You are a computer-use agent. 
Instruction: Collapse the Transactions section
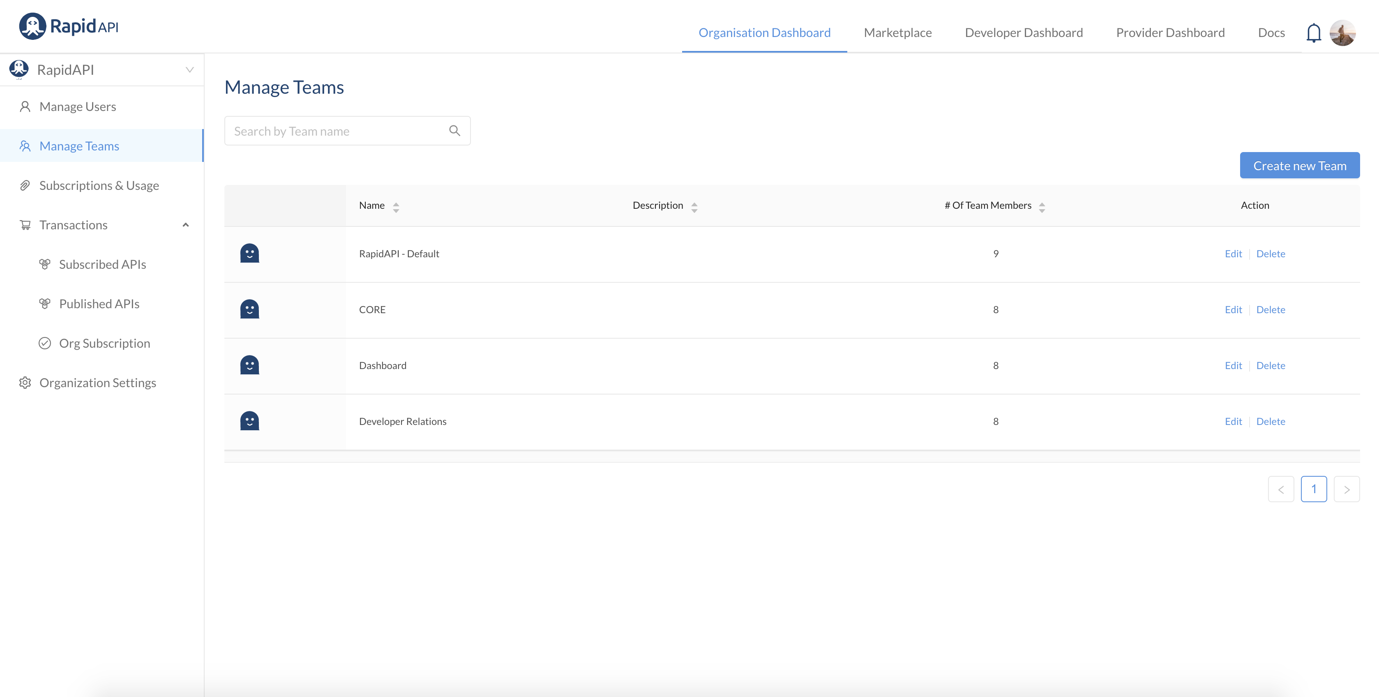[x=185, y=225]
